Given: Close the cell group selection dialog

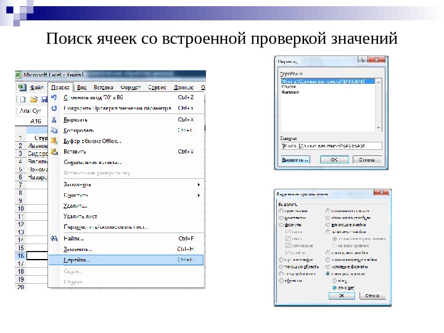Looking at the screenshot, I should pos(381,192).
